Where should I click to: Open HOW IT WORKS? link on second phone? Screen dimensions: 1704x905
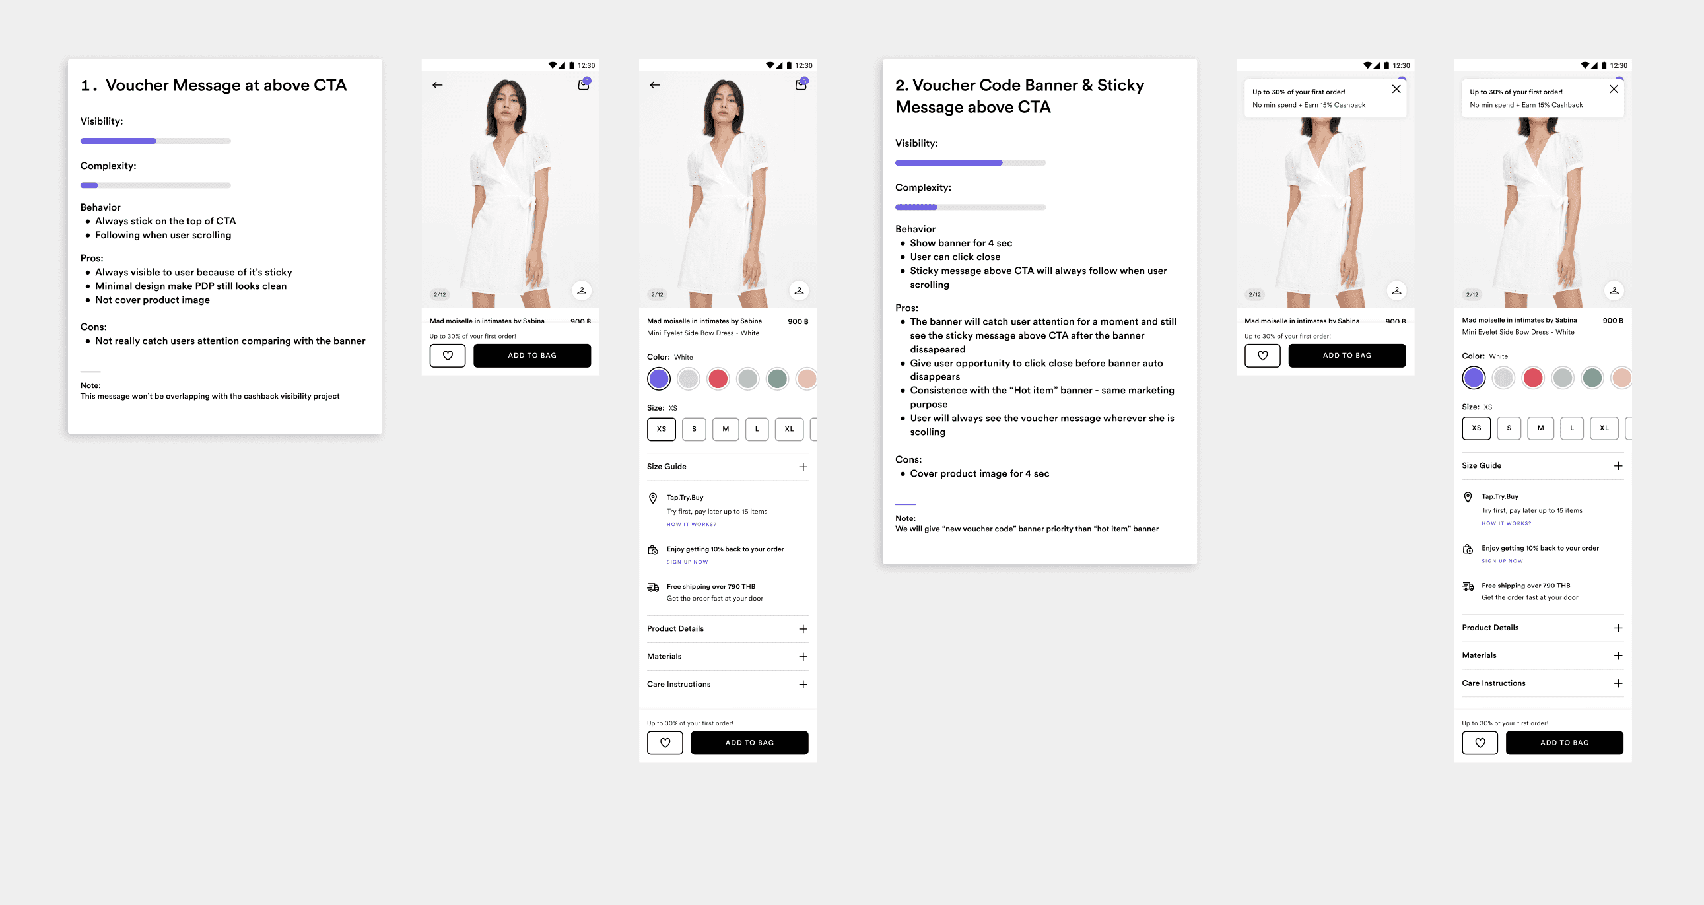coord(691,525)
